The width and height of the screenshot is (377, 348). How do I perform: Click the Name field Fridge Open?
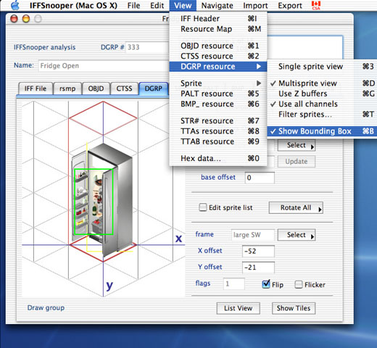pos(104,66)
